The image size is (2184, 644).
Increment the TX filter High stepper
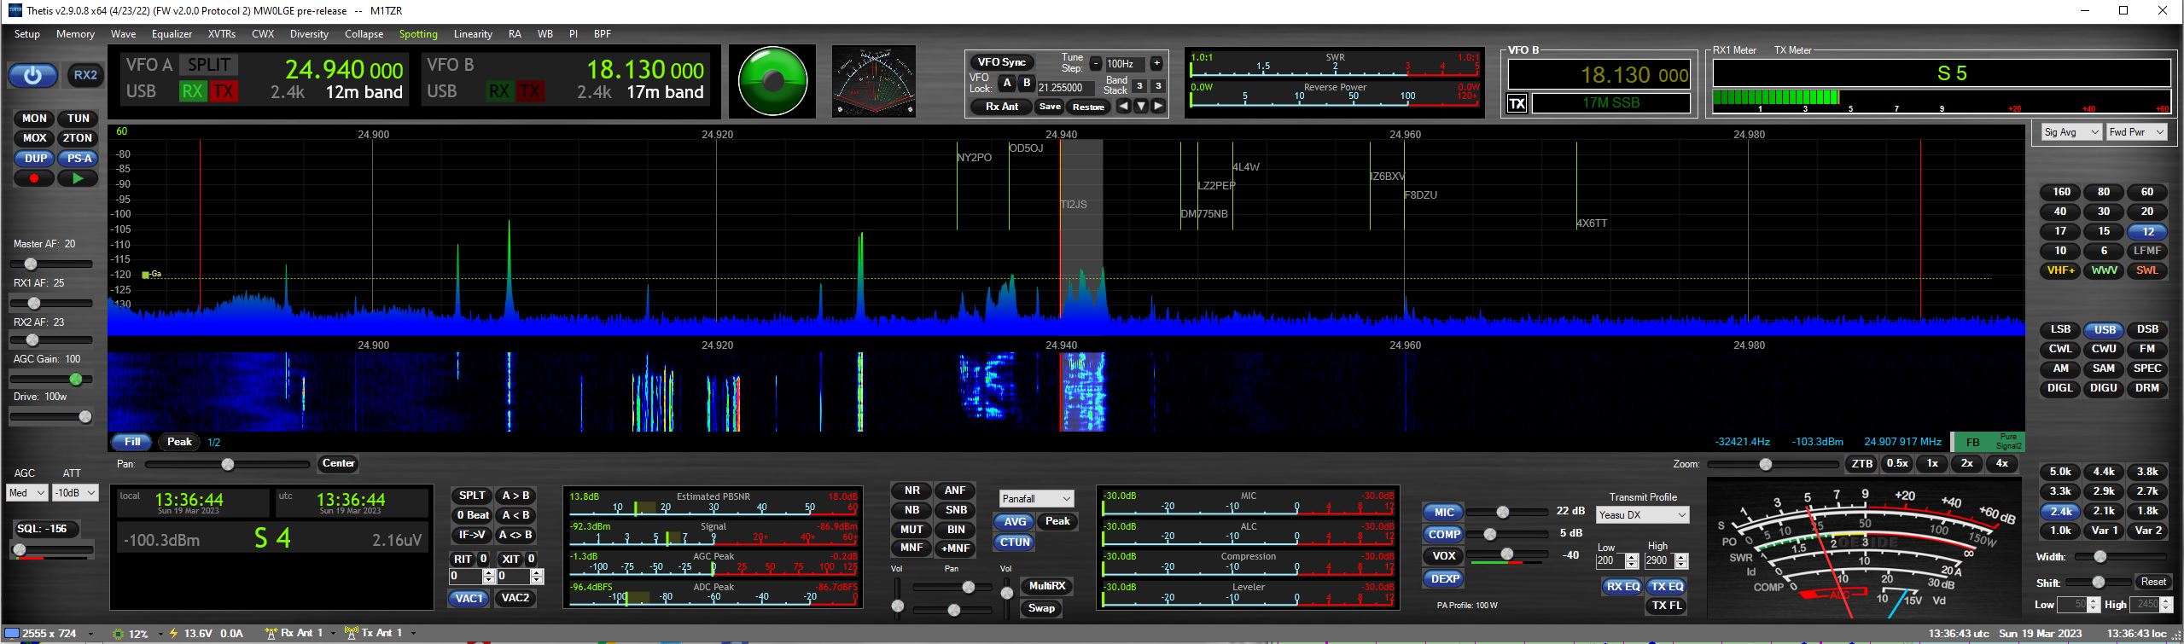pos(1681,557)
